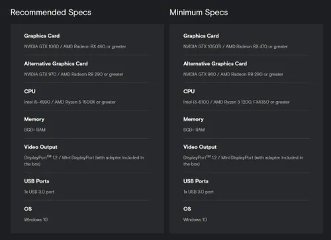Click the NVIDIA GTX 1050Ti minimum text

pos(236,46)
